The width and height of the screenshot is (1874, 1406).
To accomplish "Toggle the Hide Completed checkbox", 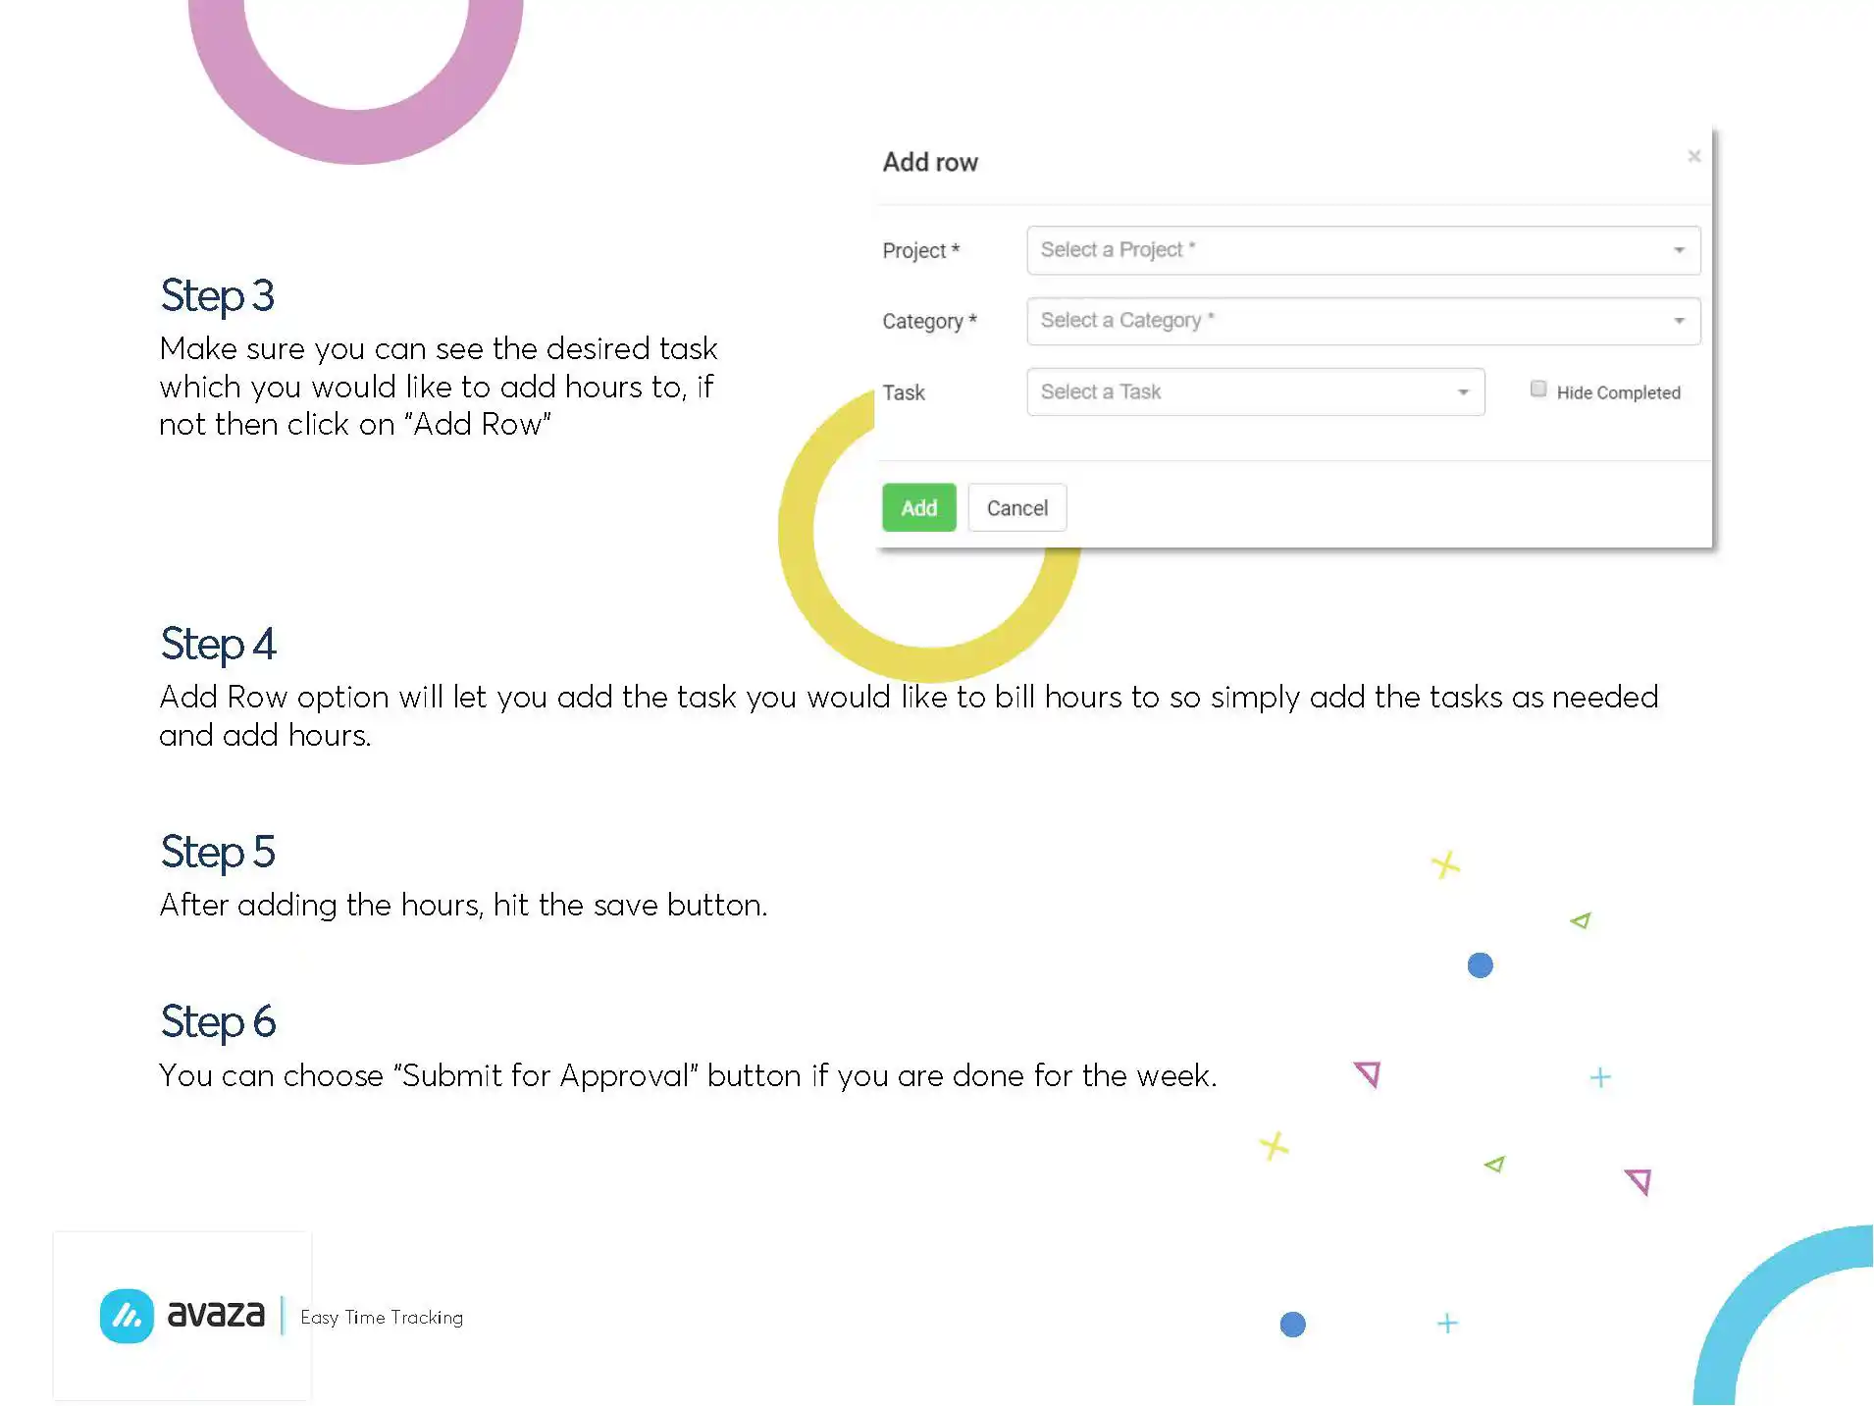I will pyautogui.click(x=1537, y=390).
